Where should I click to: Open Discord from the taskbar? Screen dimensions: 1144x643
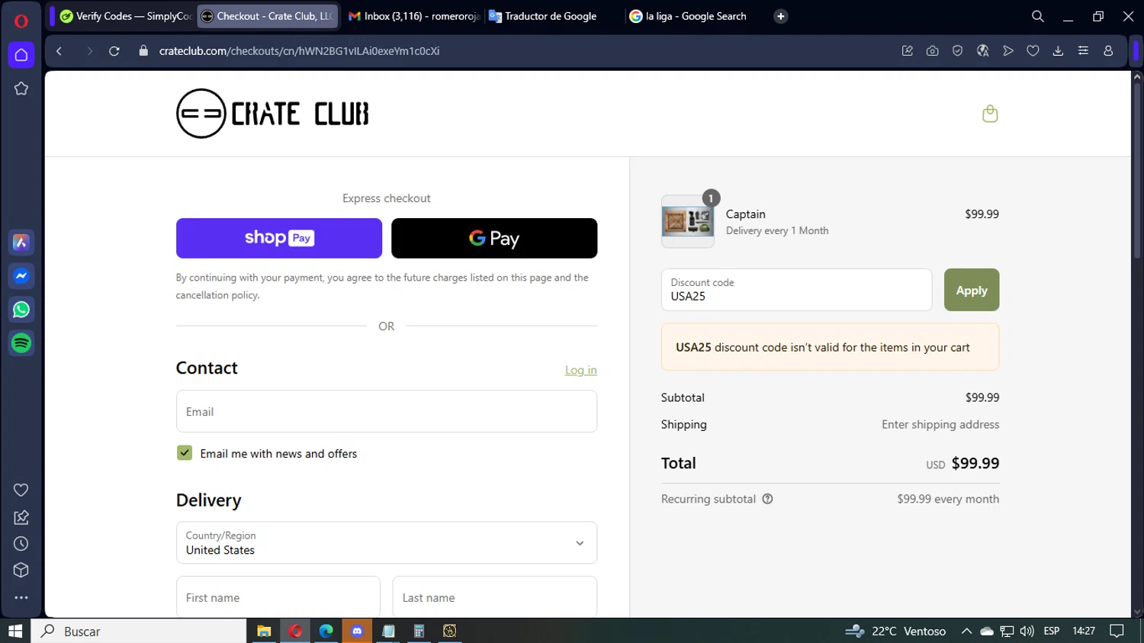[357, 631]
